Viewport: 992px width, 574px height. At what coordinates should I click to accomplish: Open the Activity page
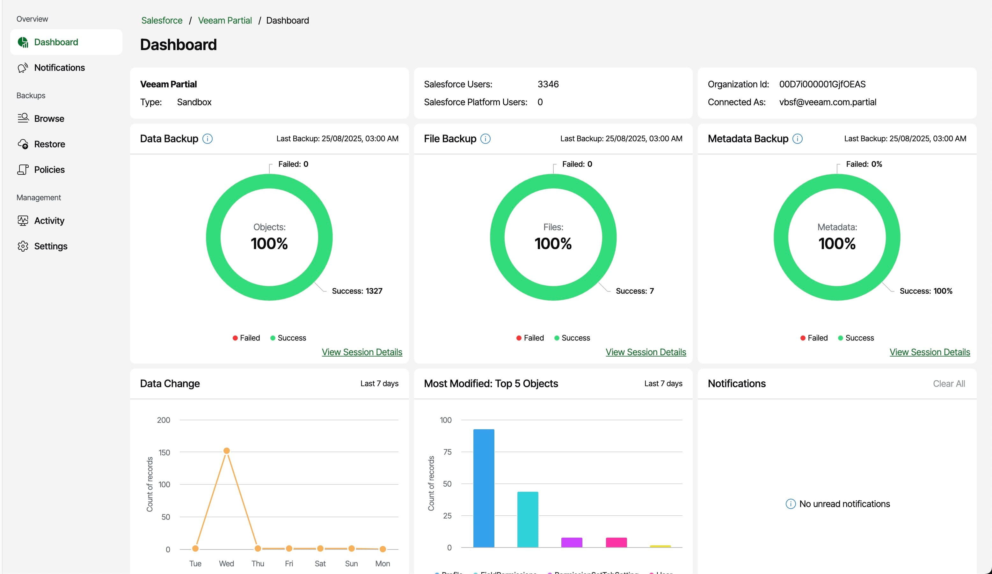66,220
